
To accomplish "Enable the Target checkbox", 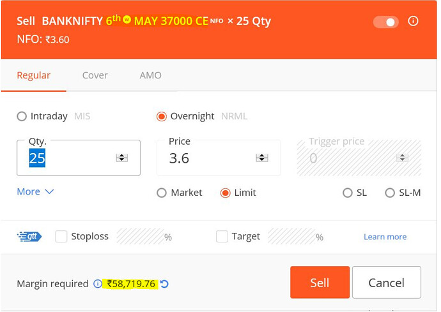I will click(222, 237).
